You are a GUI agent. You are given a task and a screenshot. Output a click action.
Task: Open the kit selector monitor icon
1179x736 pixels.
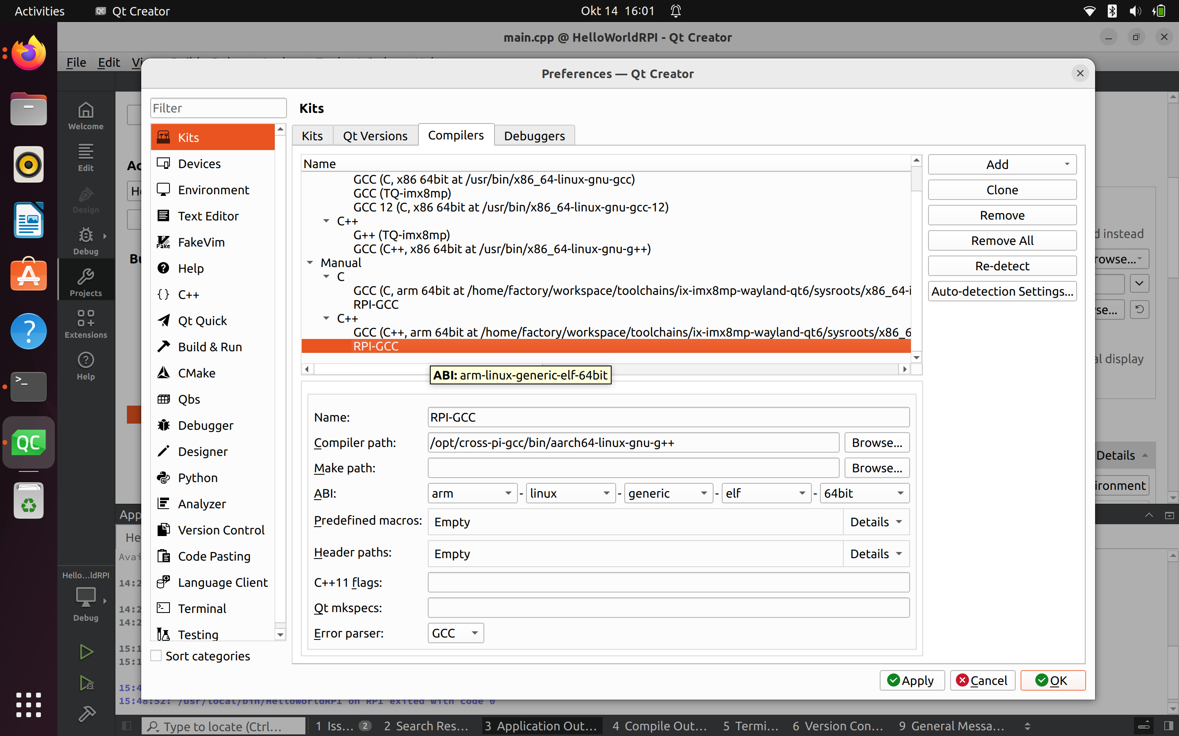pos(86,597)
